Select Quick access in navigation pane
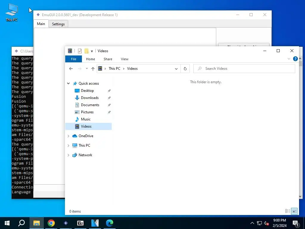The height and width of the screenshot is (229, 305). [x=89, y=83]
